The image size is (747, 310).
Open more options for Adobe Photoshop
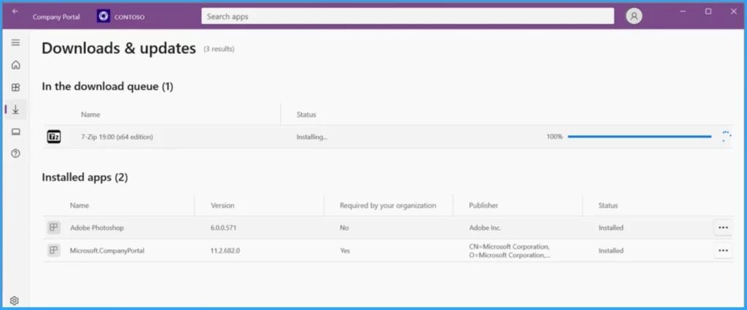723,228
